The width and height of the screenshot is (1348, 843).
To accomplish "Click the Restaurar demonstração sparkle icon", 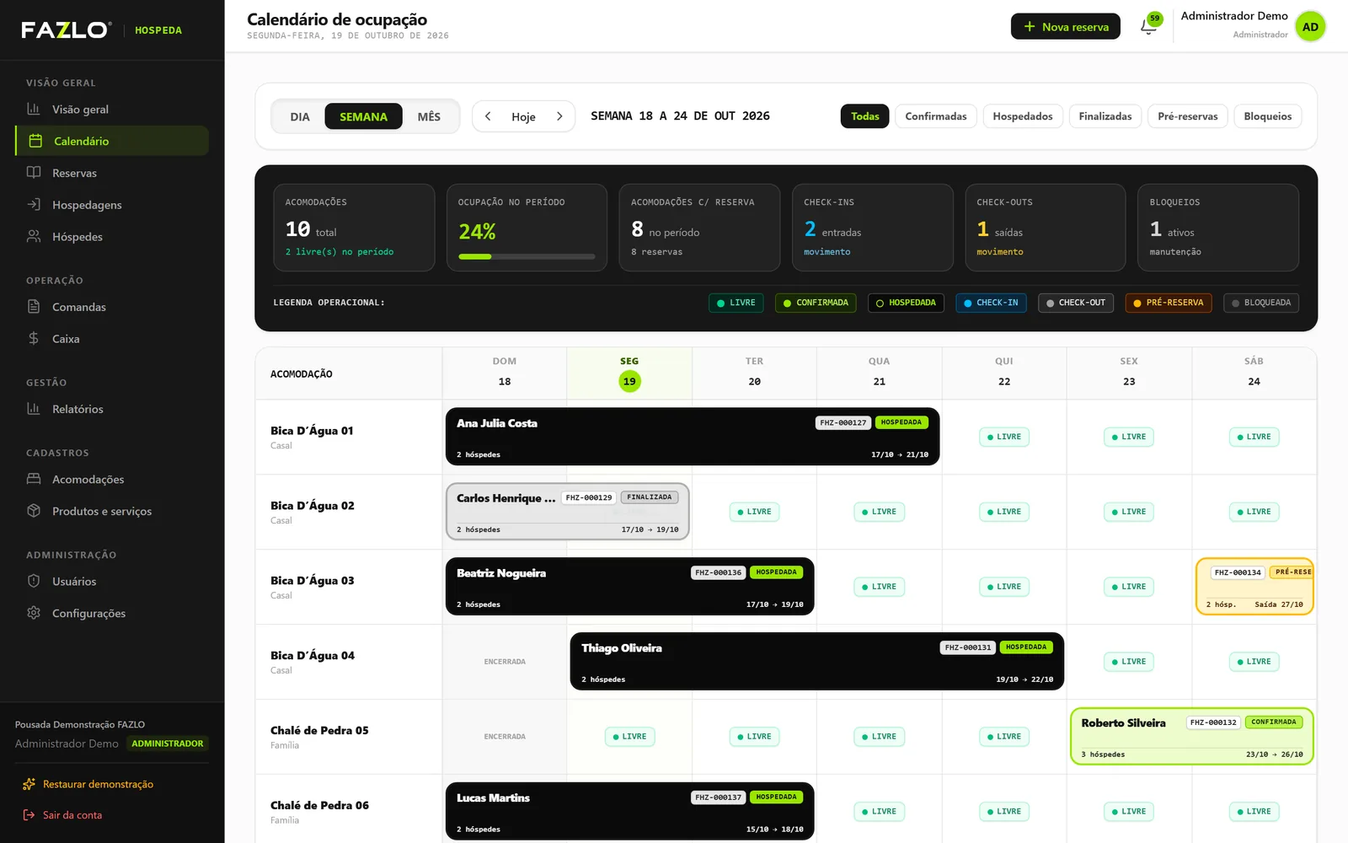I will click(x=29, y=784).
